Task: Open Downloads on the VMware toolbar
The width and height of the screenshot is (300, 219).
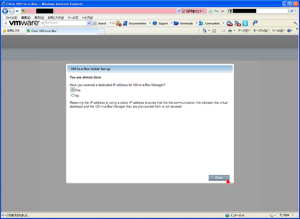Action: pos(183,23)
